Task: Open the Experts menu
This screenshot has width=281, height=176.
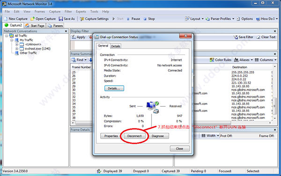Action: pyautogui.click(x=81, y=11)
